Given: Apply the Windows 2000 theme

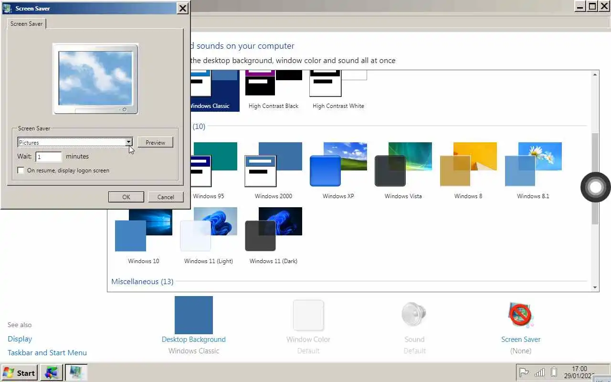Looking at the screenshot, I should 273,170.
